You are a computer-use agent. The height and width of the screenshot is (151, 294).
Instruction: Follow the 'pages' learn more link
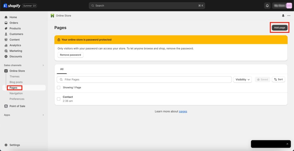click(183, 111)
